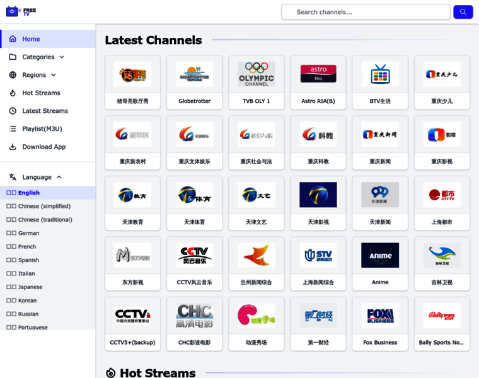Viewport: 479px width, 378px height.
Task: Switch language to Japanese
Action: (x=48, y=287)
